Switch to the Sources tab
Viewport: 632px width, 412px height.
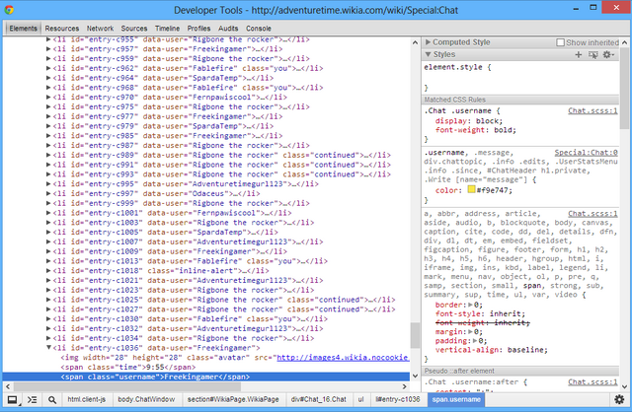click(134, 29)
